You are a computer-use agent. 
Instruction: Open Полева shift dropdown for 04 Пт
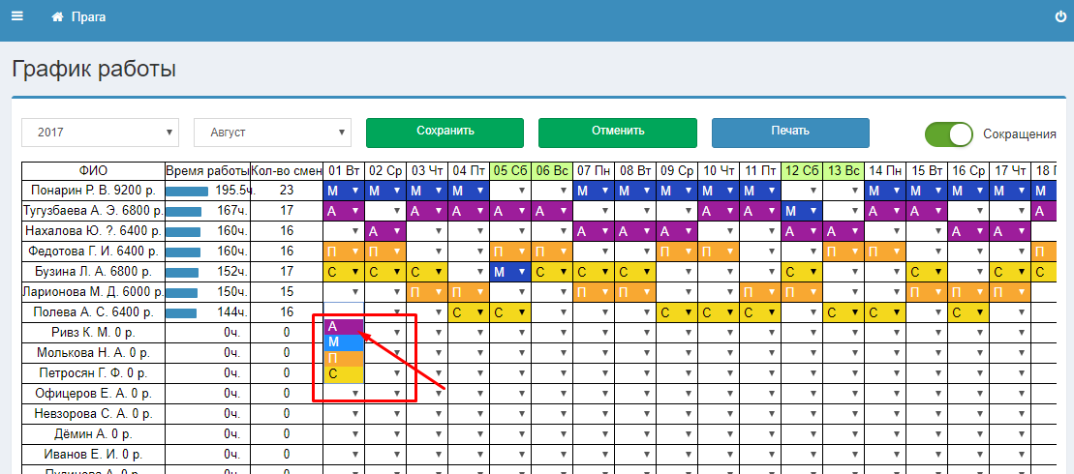469,312
